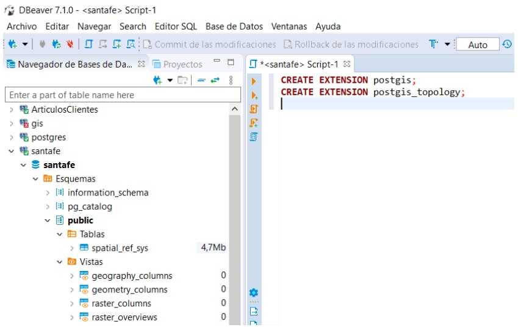Screen dimensions: 518x327
Task: Click the New Connection plug icon in main toolbar
Action: [13, 44]
